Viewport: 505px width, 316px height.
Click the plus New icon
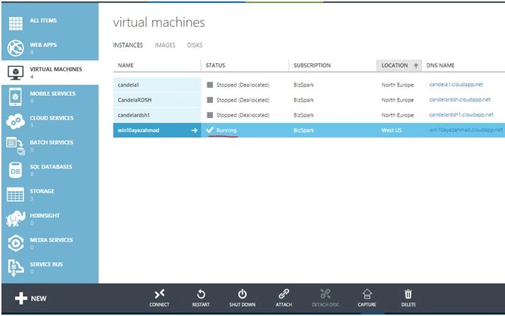(x=21, y=298)
